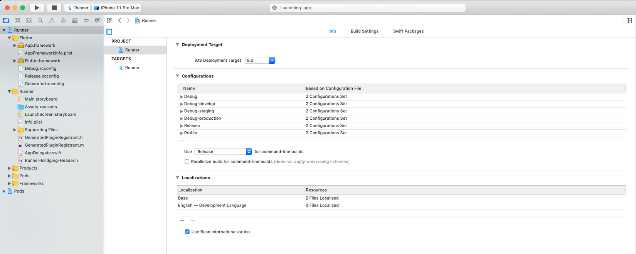Add a new configuration with plus button

tap(182, 141)
